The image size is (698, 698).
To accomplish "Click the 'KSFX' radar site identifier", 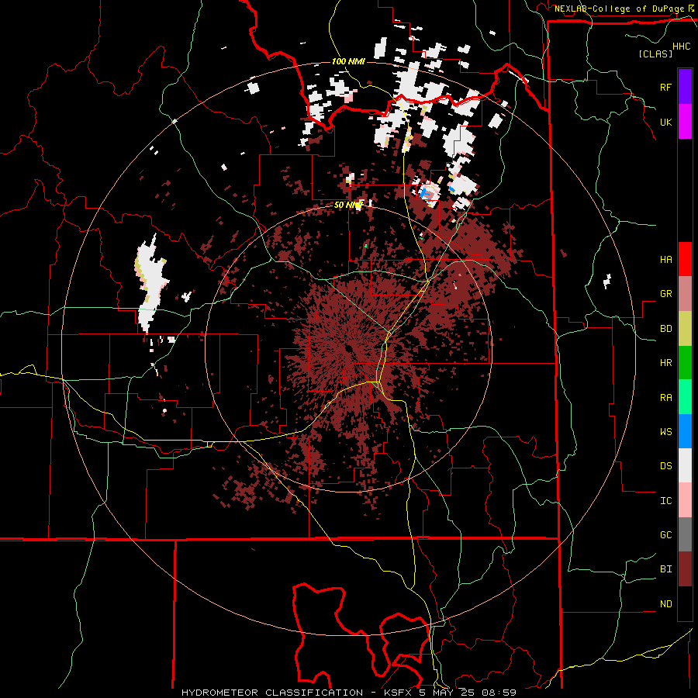I will (399, 693).
